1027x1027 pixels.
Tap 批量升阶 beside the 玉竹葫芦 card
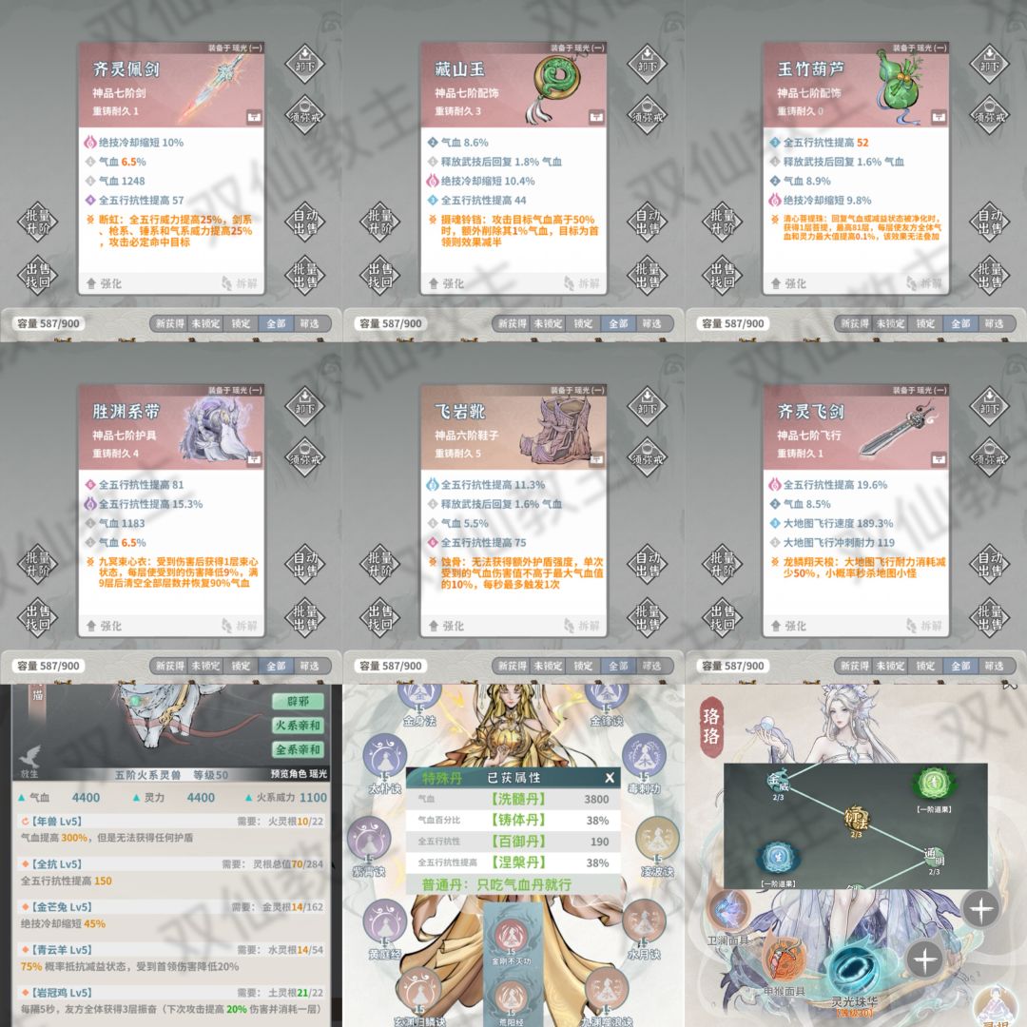(722, 222)
